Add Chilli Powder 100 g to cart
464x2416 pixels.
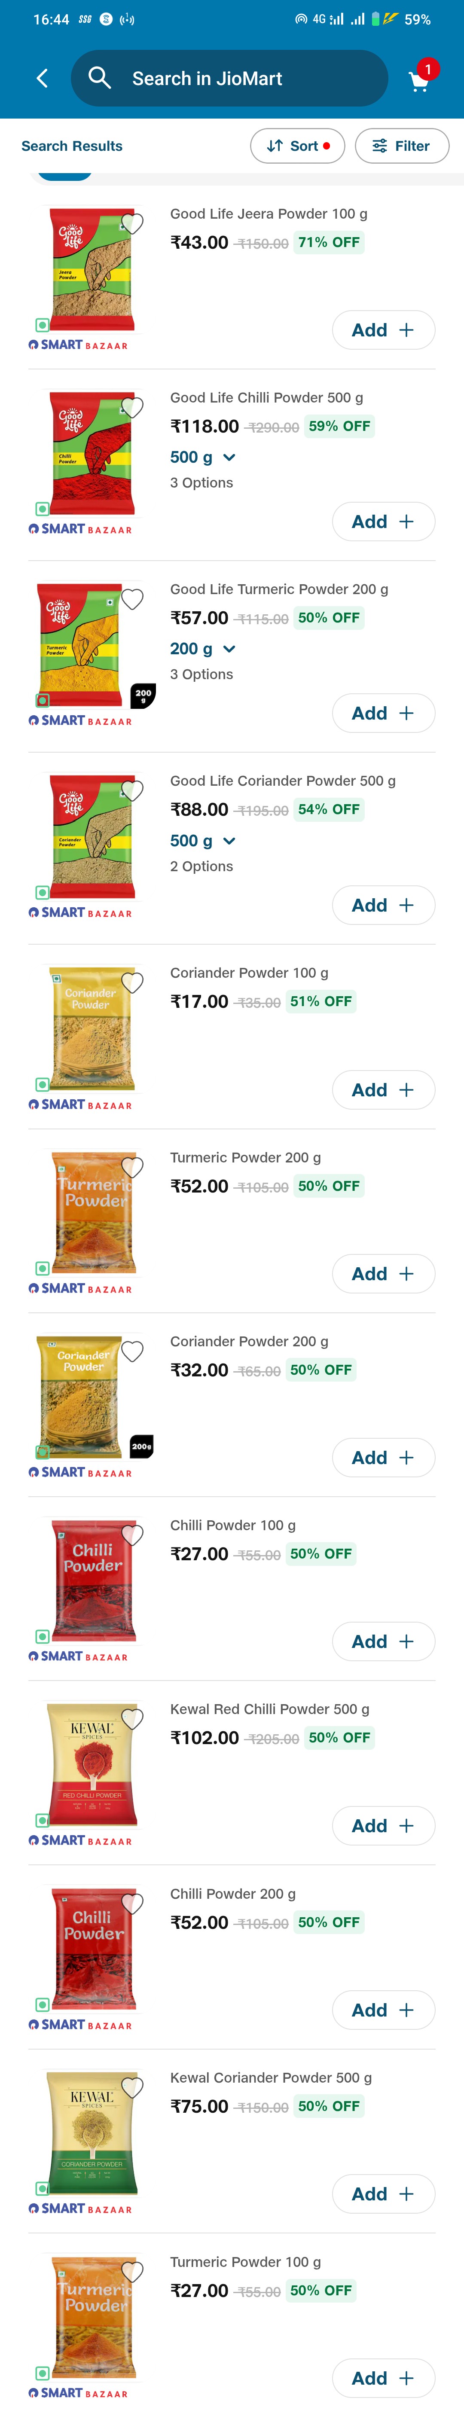383,1641
